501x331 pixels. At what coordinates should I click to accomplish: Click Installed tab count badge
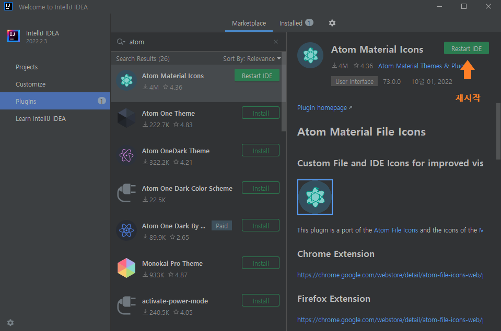(x=309, y=22)
